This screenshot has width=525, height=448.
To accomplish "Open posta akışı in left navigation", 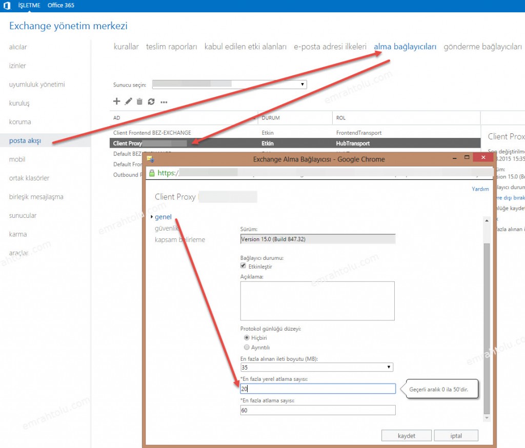I will pyautogui.click(x=25, y=140).
